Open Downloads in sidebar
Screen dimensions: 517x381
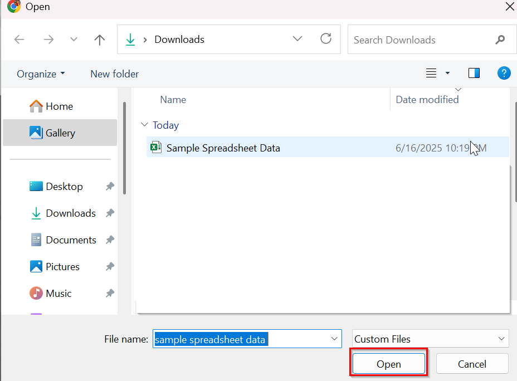[x=71, y=213]
